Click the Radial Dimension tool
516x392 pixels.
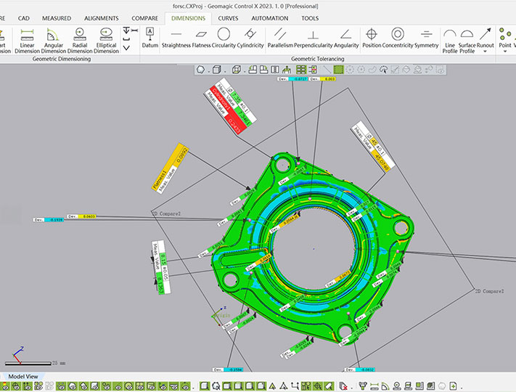point(80,40)
